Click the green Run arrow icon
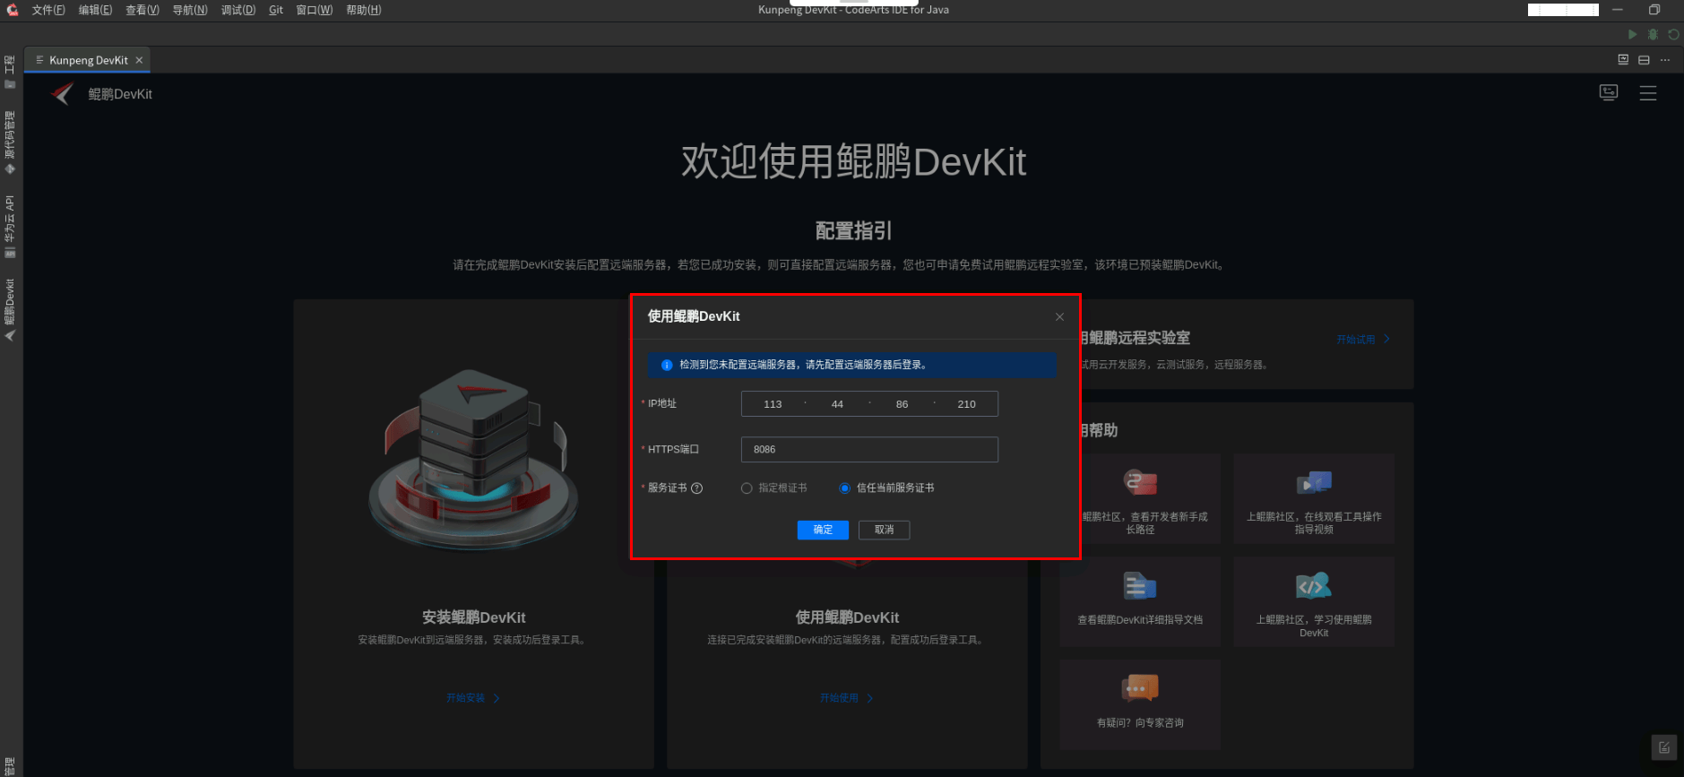 click(x=1632, y=34)
